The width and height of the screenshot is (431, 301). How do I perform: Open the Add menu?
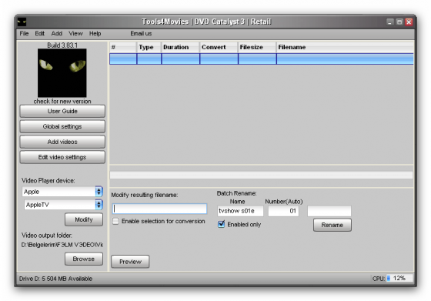[x=57, y=34]
